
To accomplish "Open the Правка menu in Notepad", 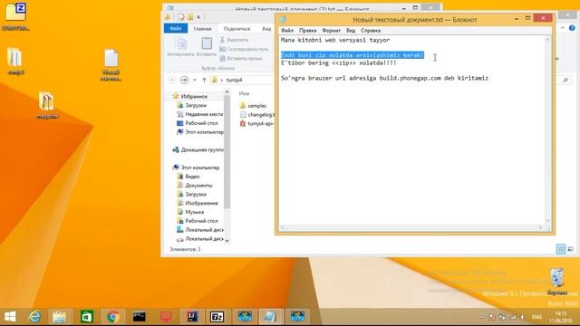I will pyautogui.click(x=308, y=30).
